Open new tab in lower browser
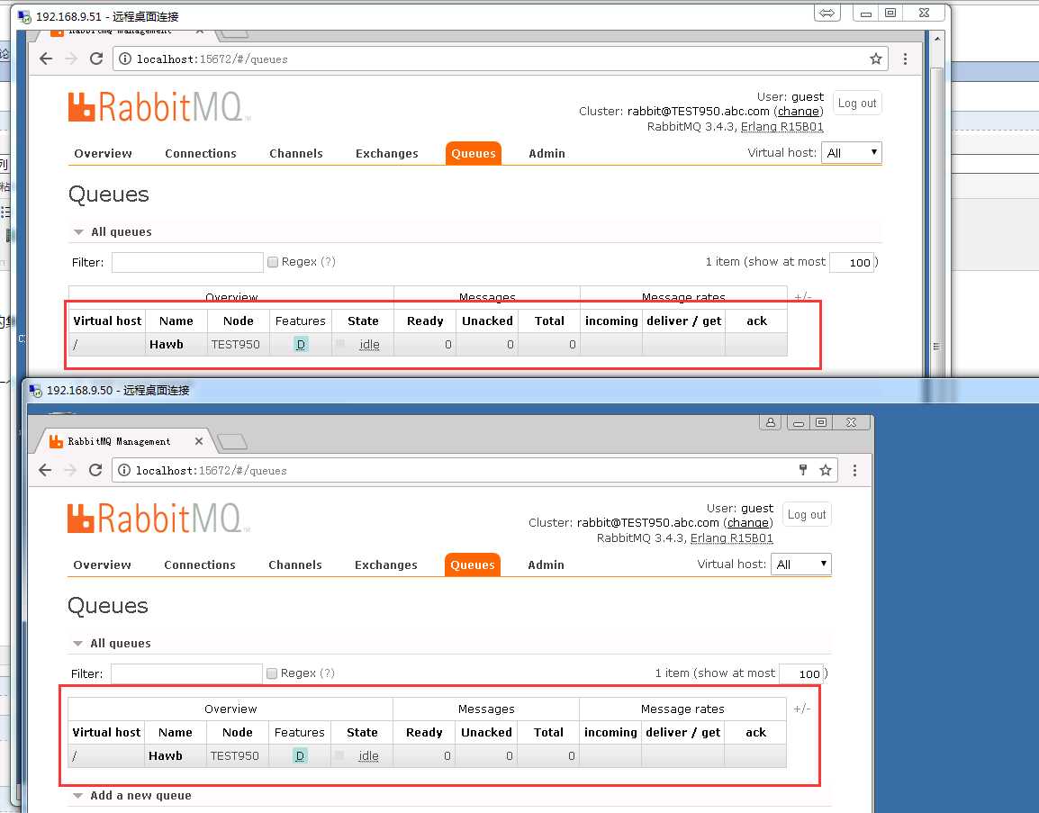Screen dimensions: 1039x813 point(232,441)
